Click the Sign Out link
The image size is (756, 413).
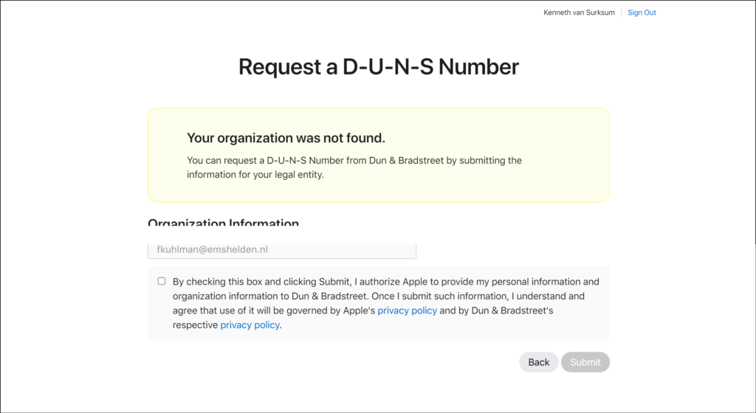click(x=642, y=13)
